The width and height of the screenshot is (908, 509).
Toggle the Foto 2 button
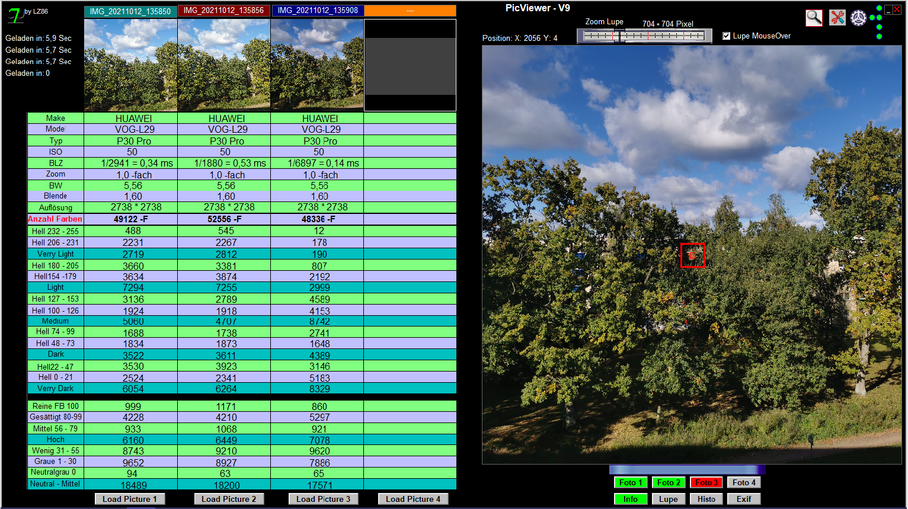coord(669,482)
